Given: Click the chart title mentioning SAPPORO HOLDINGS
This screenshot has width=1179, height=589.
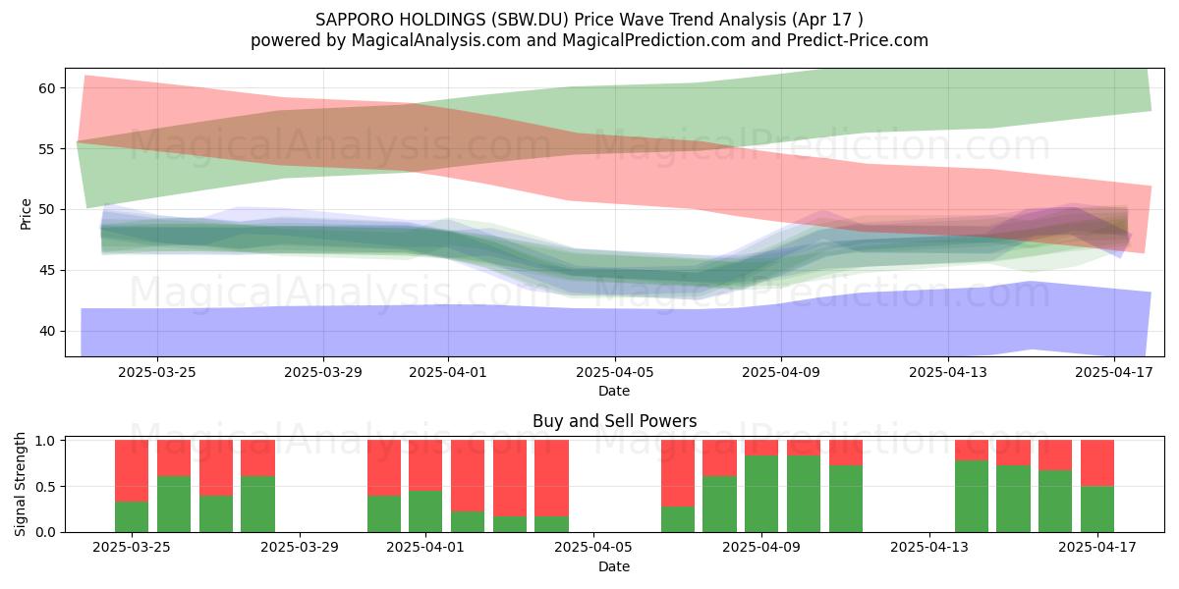Looking at the screenshot, I should tap(589, 19).
